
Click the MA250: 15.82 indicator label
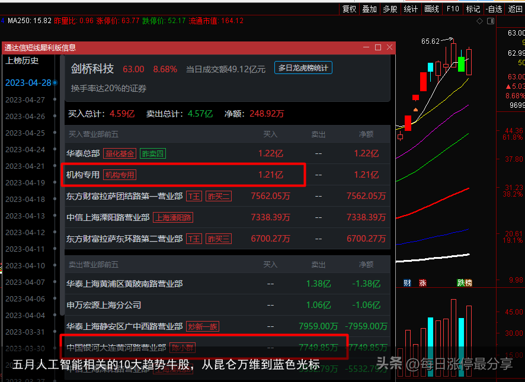[30, 21]
